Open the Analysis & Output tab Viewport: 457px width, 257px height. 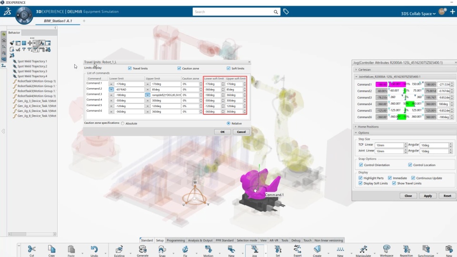click(x=200, y=240)
